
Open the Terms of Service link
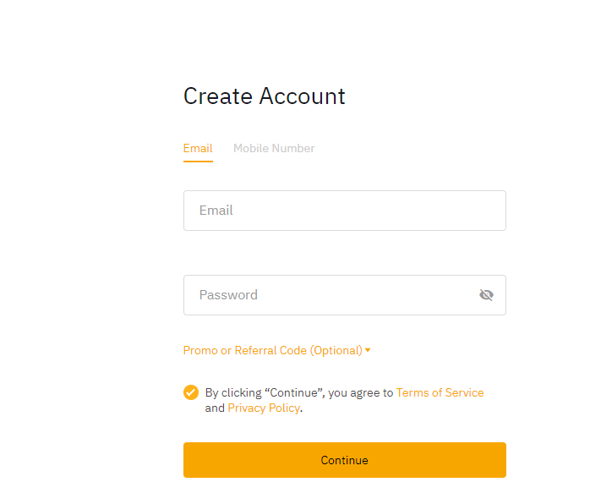tap(440, 392)
